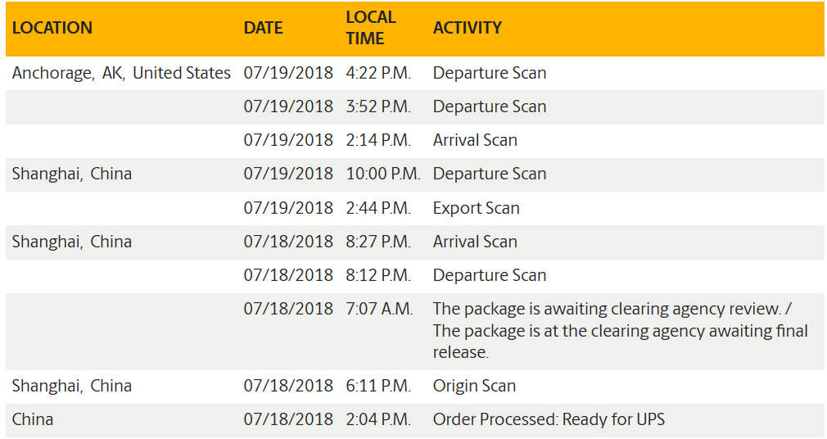
Task: Click the 10:00 P.M. time entry
Action: click(382, 174)
